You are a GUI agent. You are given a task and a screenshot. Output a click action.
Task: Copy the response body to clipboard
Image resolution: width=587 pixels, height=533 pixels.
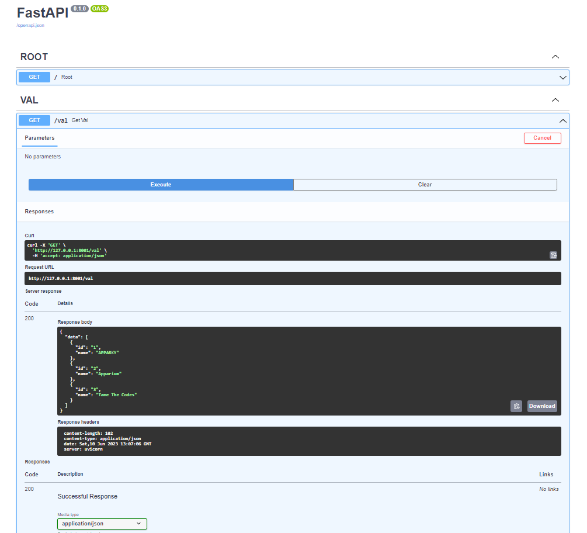click(516, 406)
